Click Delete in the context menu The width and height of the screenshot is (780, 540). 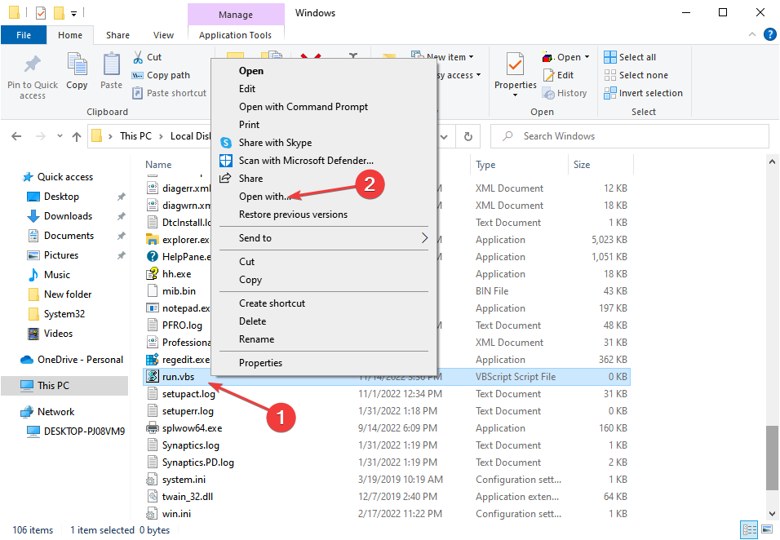(x=253, y=321)
